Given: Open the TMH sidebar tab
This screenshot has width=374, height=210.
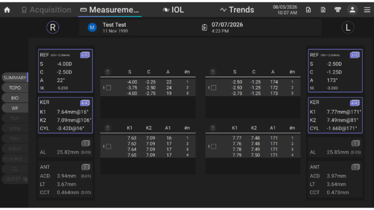Looking at the screenshot, I should (x=15, y=139).
